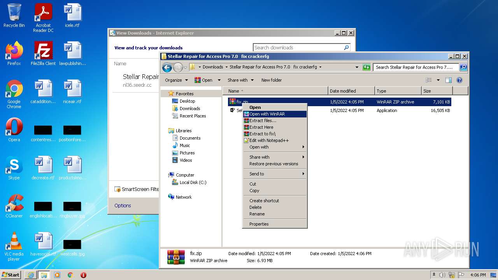The height and width of the screenshot is (280, 498).
Task: Choose Delete in context menu
Action: point(275,207)
